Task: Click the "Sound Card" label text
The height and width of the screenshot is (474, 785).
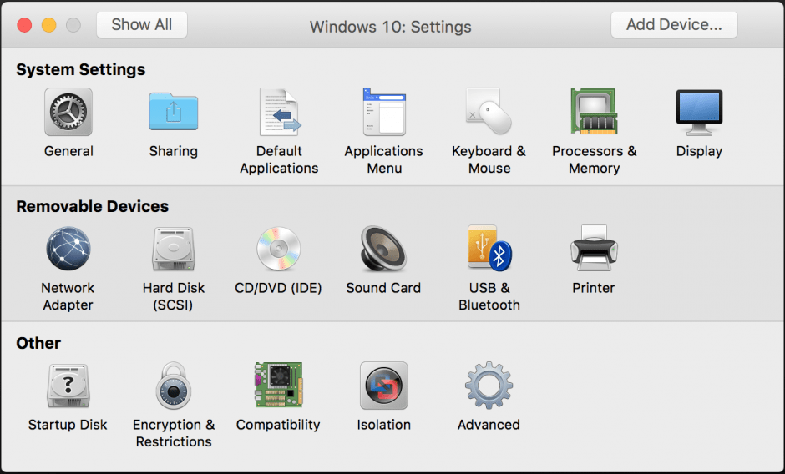Action: pyautogui.click(x=383, y=288)
